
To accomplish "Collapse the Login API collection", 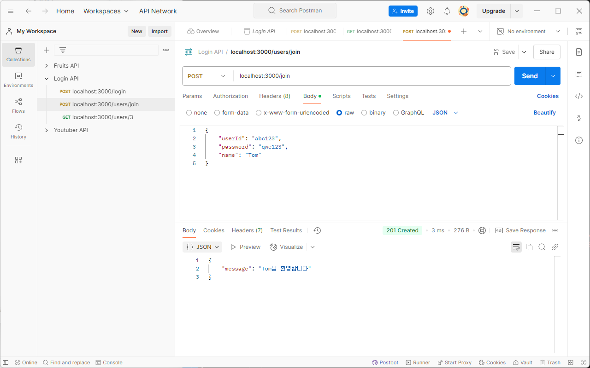I will click(x=47, y=79).
